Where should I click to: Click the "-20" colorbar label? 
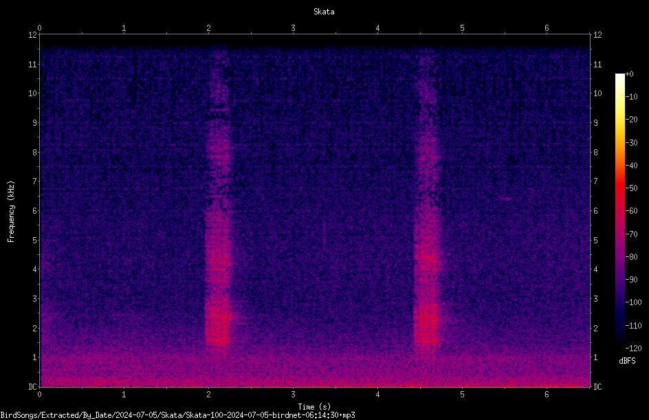click(x=631, y=120)
